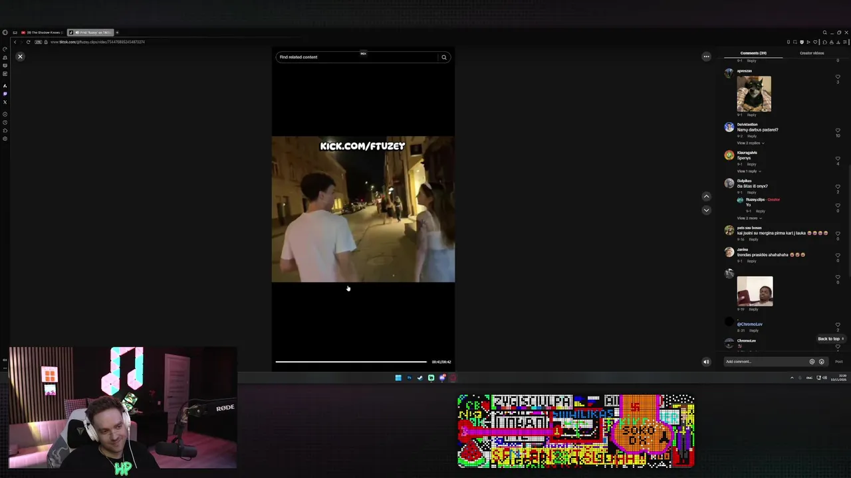Open the Twitch icon in browser sidebar
The height and width of the screenshot is (478, 851).
click(5, 94)
